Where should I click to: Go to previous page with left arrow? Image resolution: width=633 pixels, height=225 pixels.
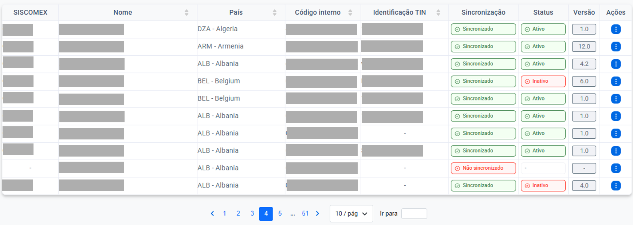coord(212,214)
